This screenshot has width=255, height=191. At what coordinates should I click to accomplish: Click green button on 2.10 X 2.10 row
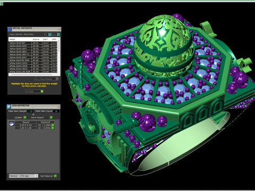pos(53,125)
